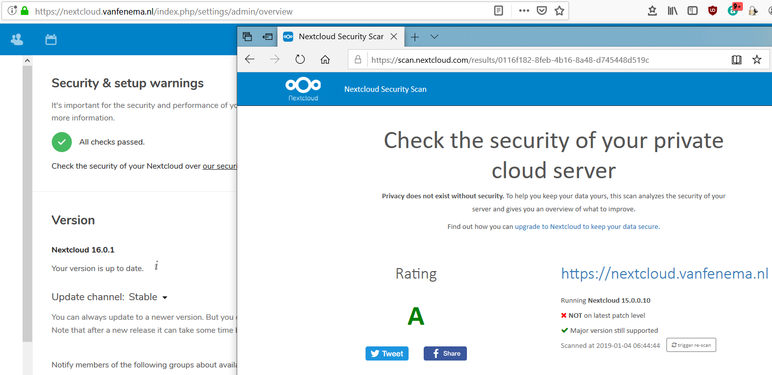
Task: Click the Facebook Share button
Action: click(x=445, y=353)
